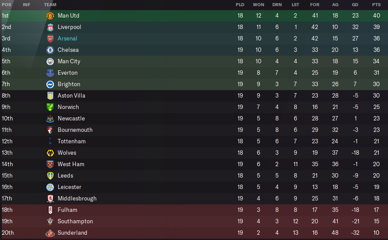The height and width of the screenshot is (240, 388).
Task: Sort standings by WON column header
Action: point(258,4)
